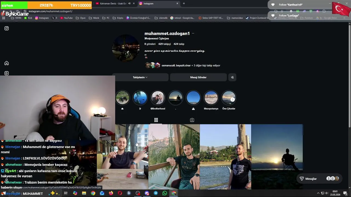Open a new browser tab
The width and height of the screenshot is (351, 197).
coord(184,4)
